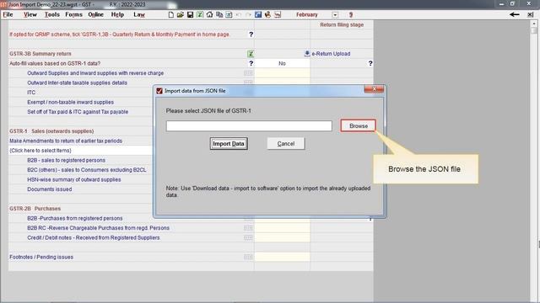This screenshot has width=540, height=303.
Task: Go to the Home page icon
Action: 209,15
